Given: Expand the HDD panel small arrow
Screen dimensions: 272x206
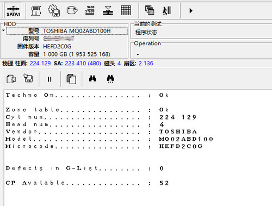Looking at the screenshot, I should [x=3, y=30].
